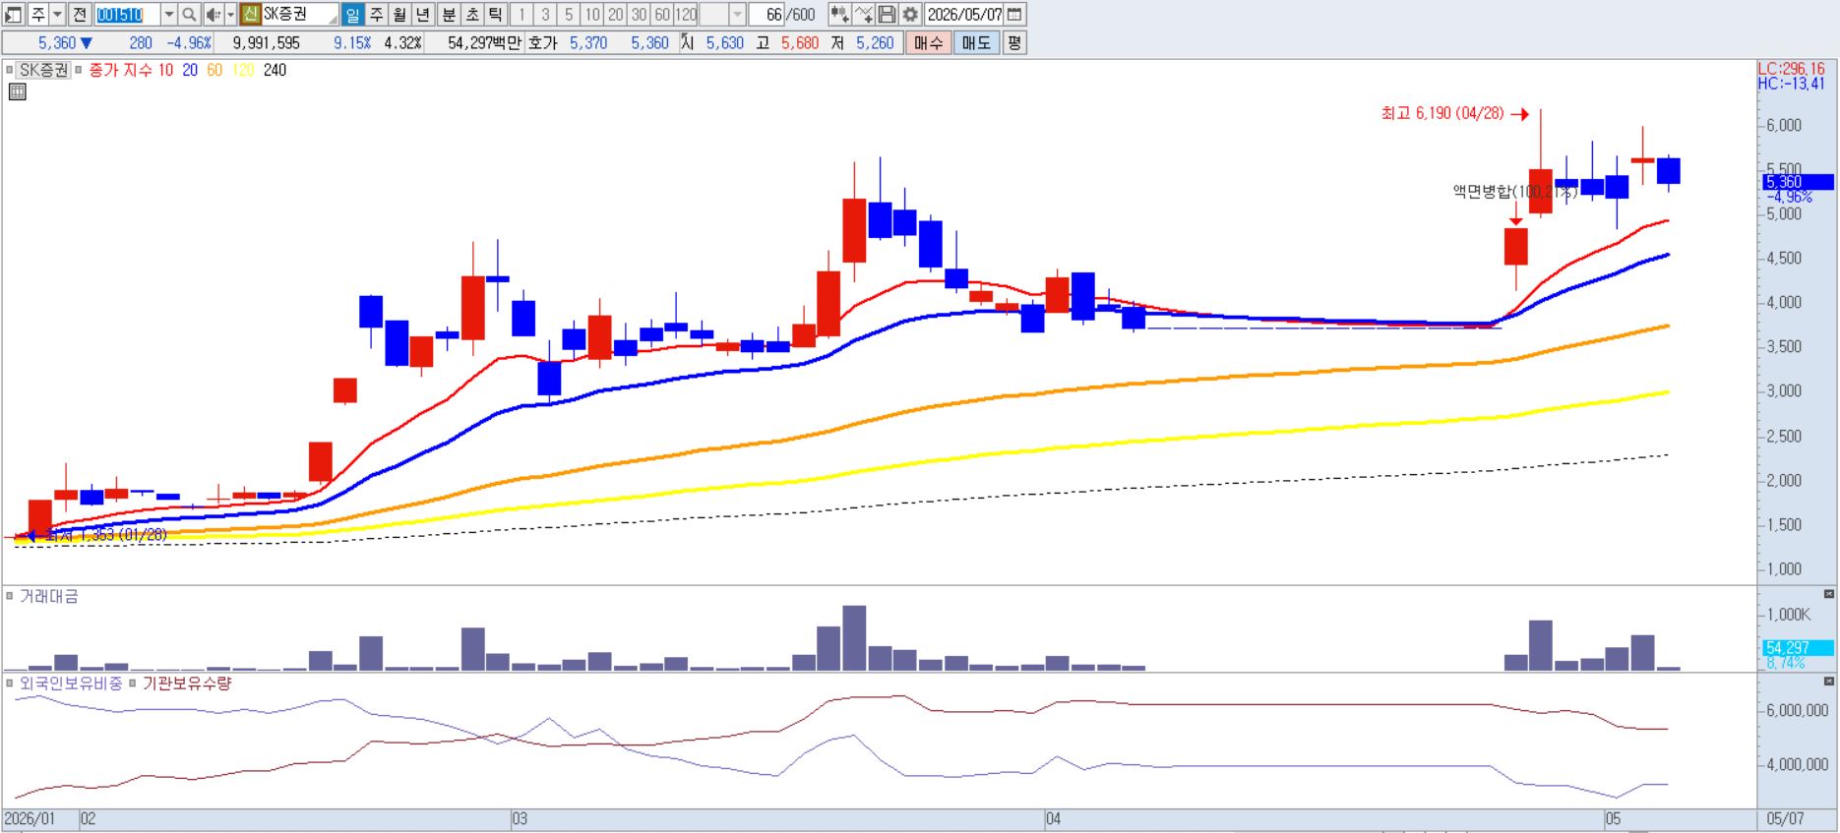This screenshot has height=833, width=1840.
Task: Open the calendar date picker icon
Action: click(1014, 15)
